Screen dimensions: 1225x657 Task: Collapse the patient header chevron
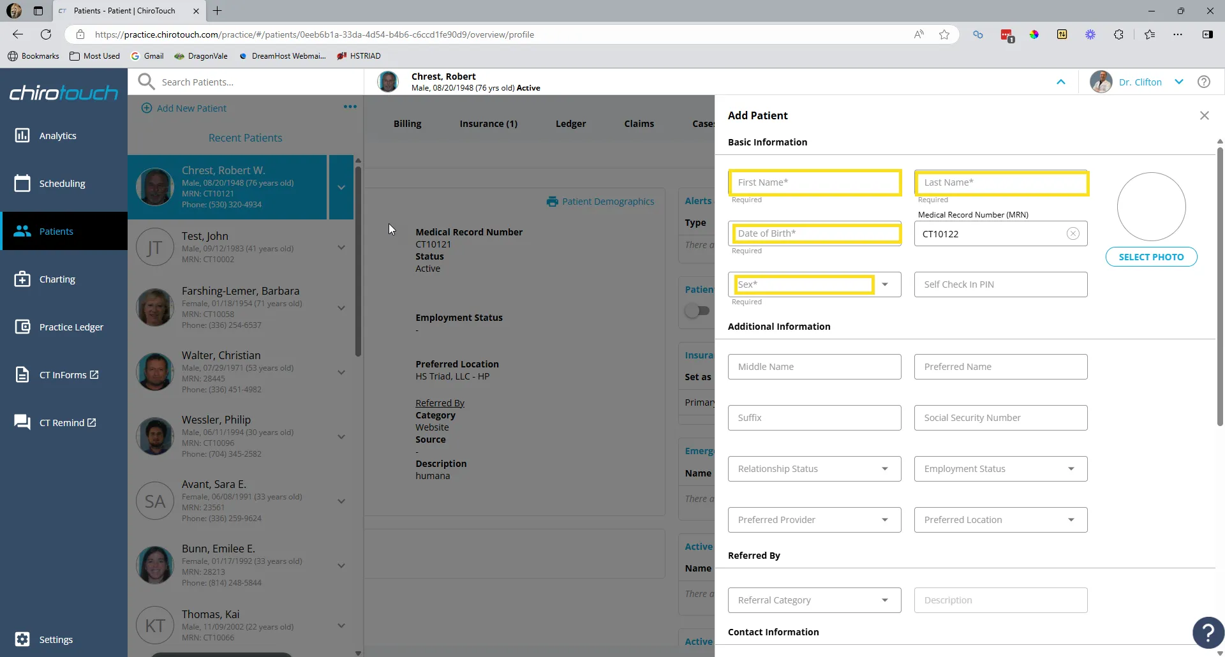(x=1061, y=82)
